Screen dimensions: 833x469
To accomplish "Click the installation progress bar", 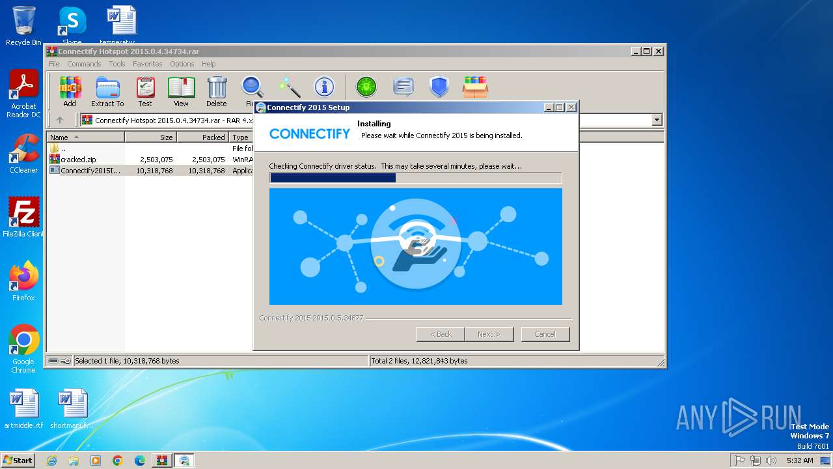I will click(415, 178).
